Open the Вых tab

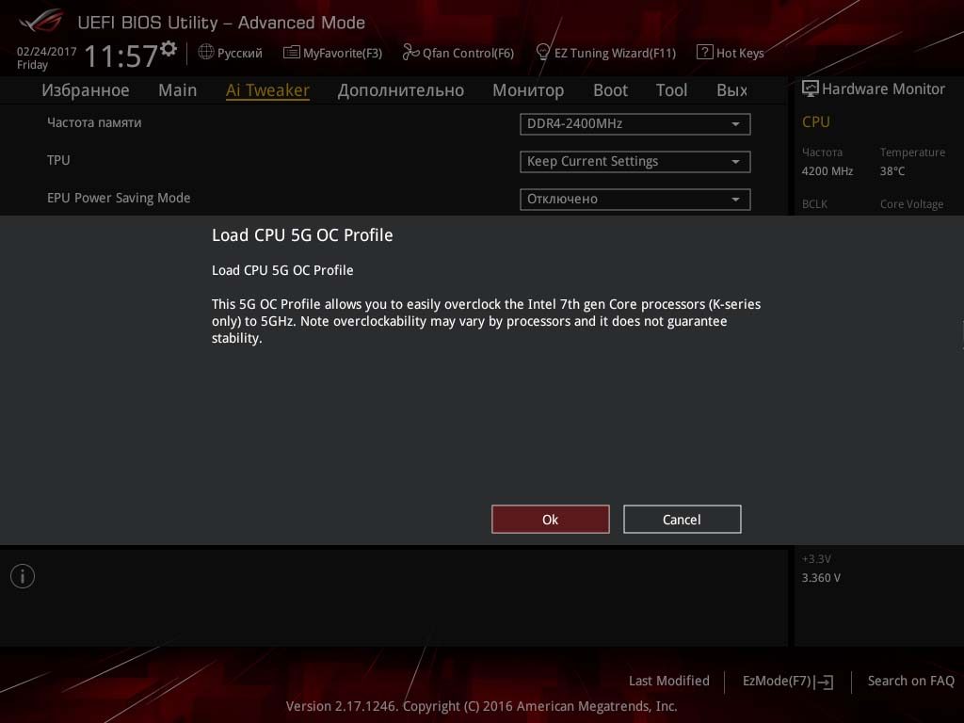731,90
